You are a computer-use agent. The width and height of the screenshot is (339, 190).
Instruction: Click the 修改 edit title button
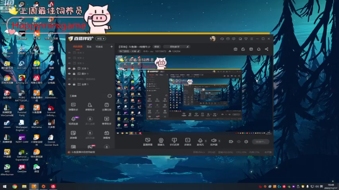(x=157, y=46)
